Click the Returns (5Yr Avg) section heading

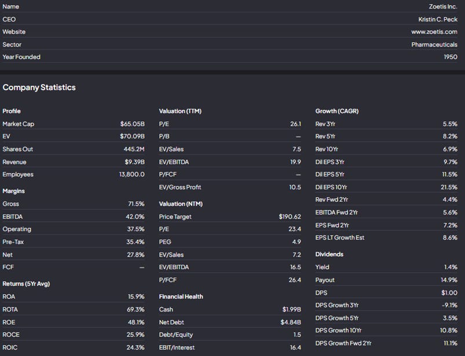point(26,284)
